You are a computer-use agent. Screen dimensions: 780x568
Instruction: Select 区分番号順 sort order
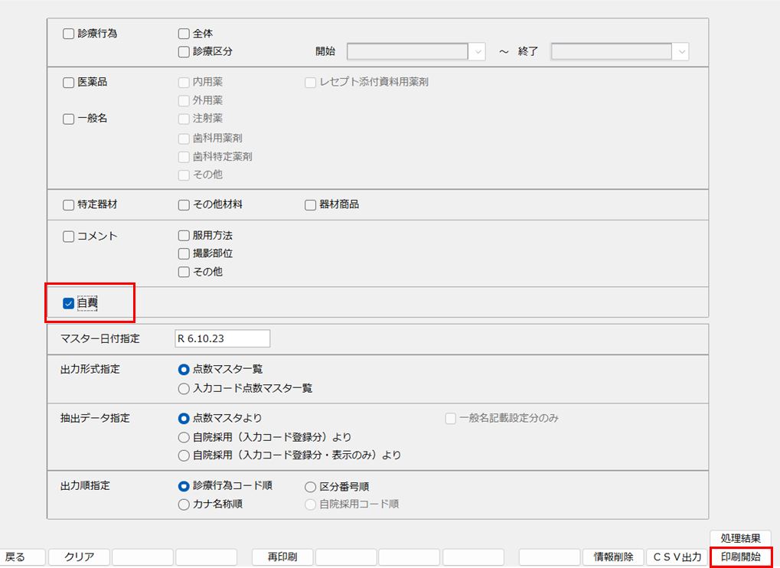311,487
